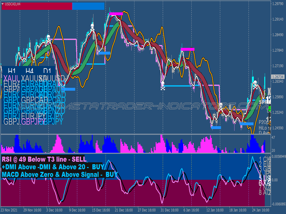The height and width of the screenshot is (214, 286).
Task: Click the triangle beside USDCAD,H4 title
Action: (3, 4)
